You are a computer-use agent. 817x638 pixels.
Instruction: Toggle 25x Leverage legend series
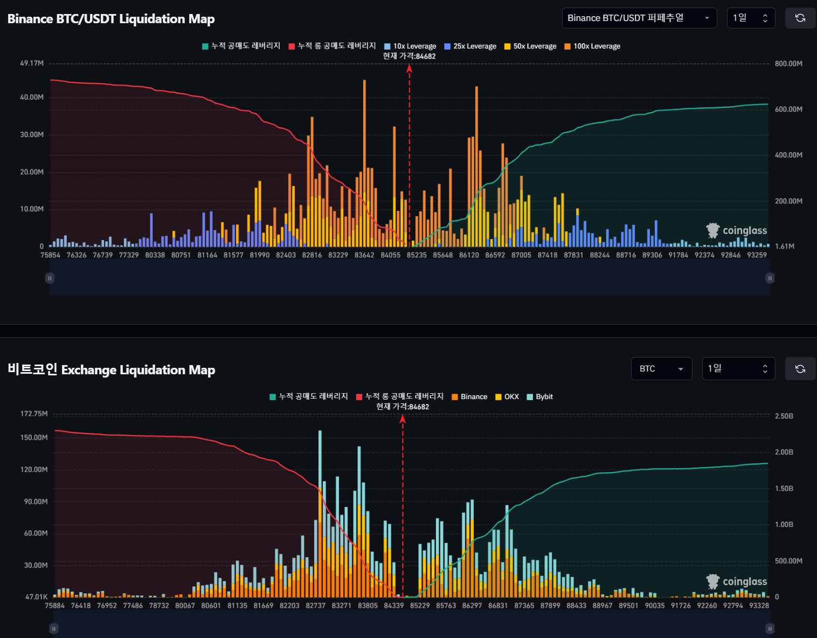tap(470, 46)
